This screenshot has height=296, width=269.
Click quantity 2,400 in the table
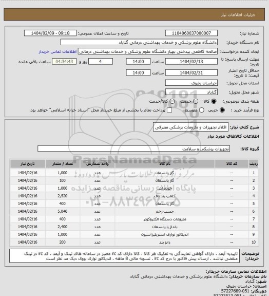point(63,227)
